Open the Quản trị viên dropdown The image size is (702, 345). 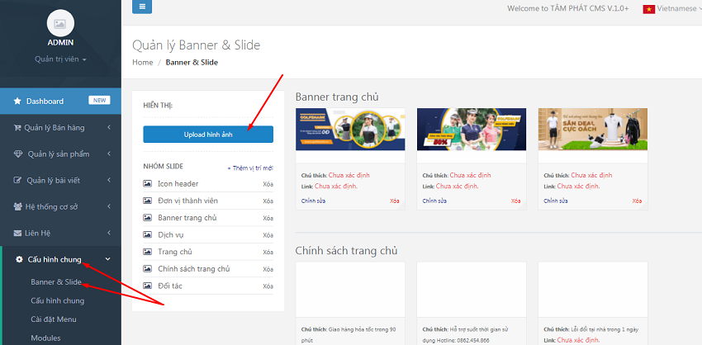pyautogui.click(x=60, y=59)
